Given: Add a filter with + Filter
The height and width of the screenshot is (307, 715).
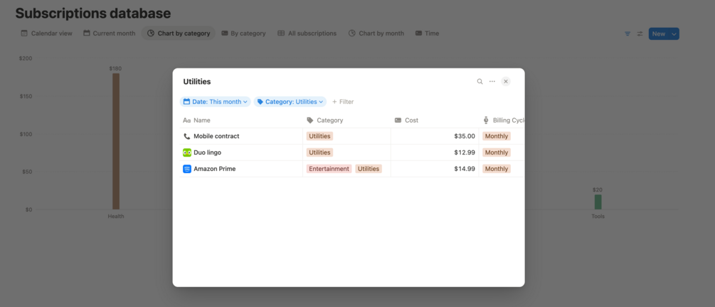Looking at the screenshot, I should point(343,102).
